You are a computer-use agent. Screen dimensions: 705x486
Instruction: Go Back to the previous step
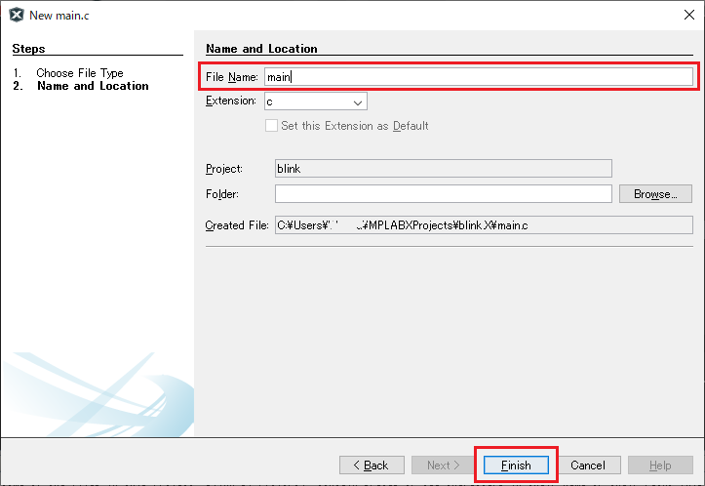(x=372, y=465)
